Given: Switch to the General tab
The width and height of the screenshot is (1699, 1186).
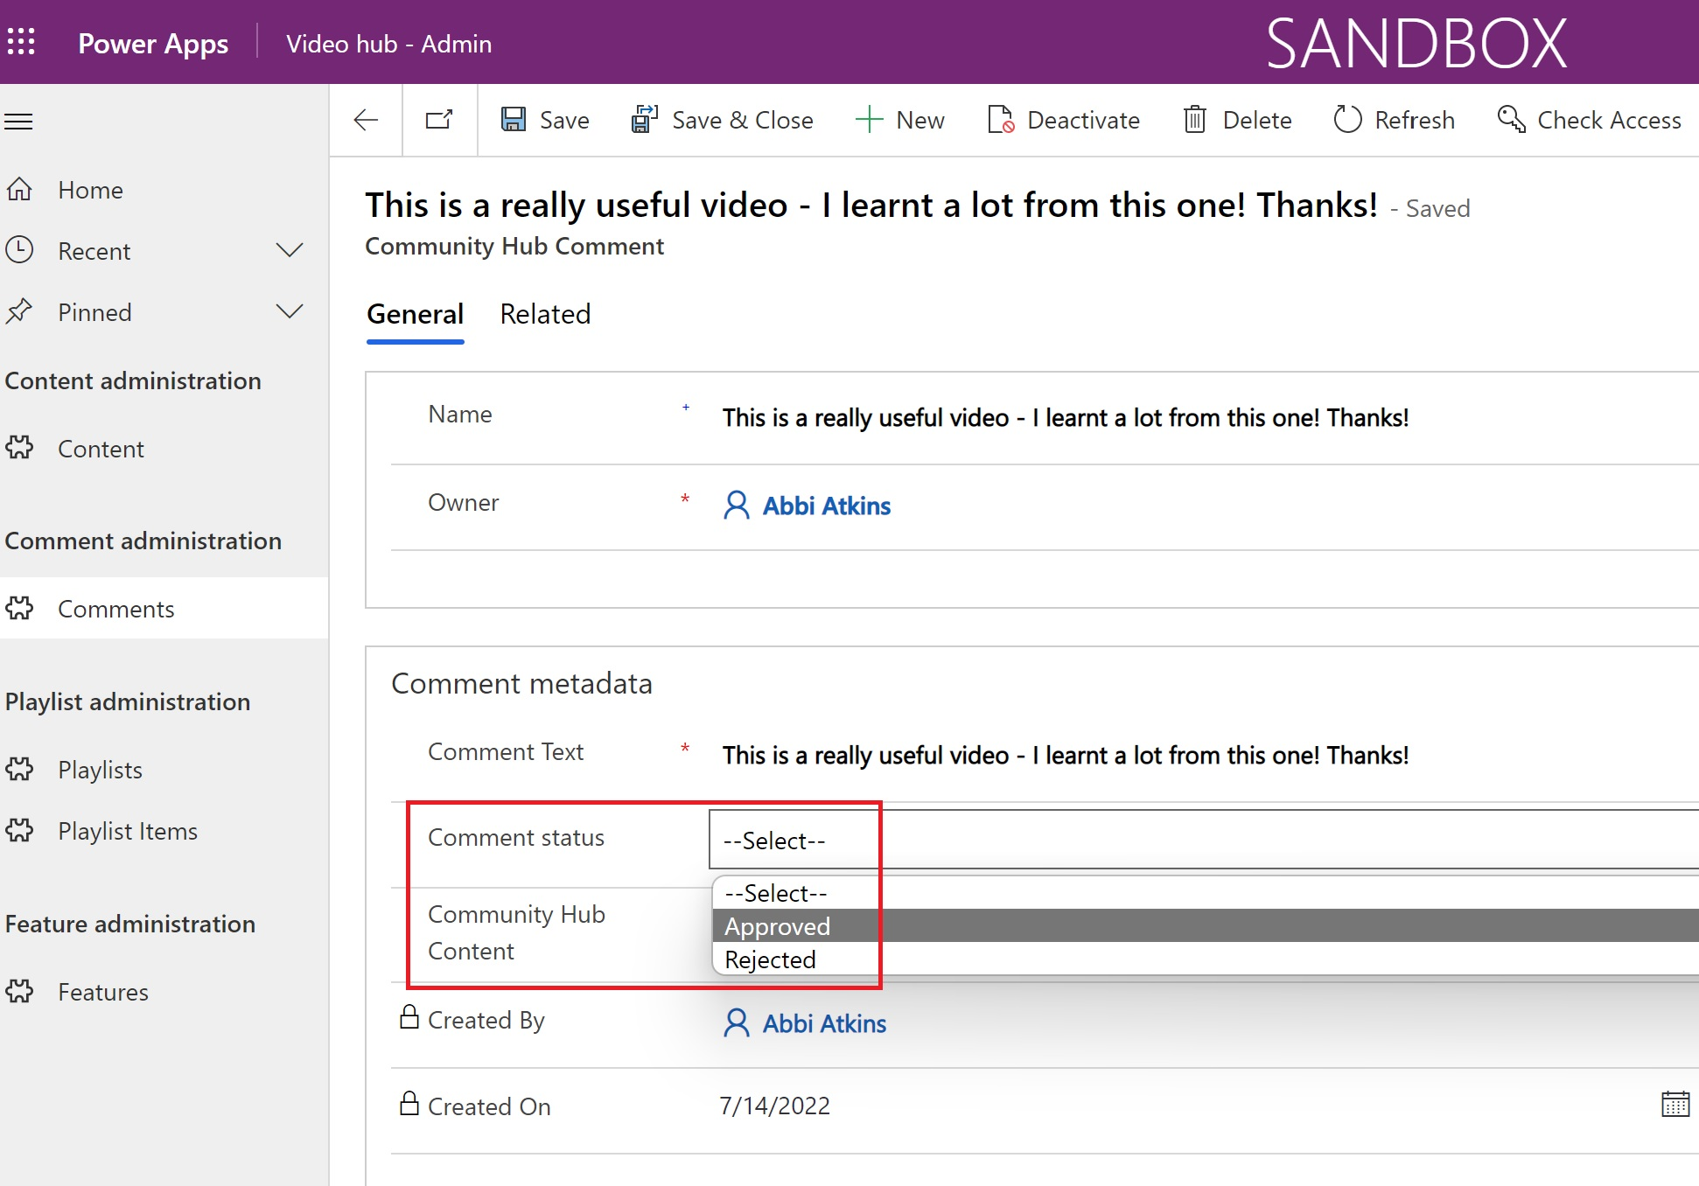Looking at the screenshot, I should click(415, 314).
